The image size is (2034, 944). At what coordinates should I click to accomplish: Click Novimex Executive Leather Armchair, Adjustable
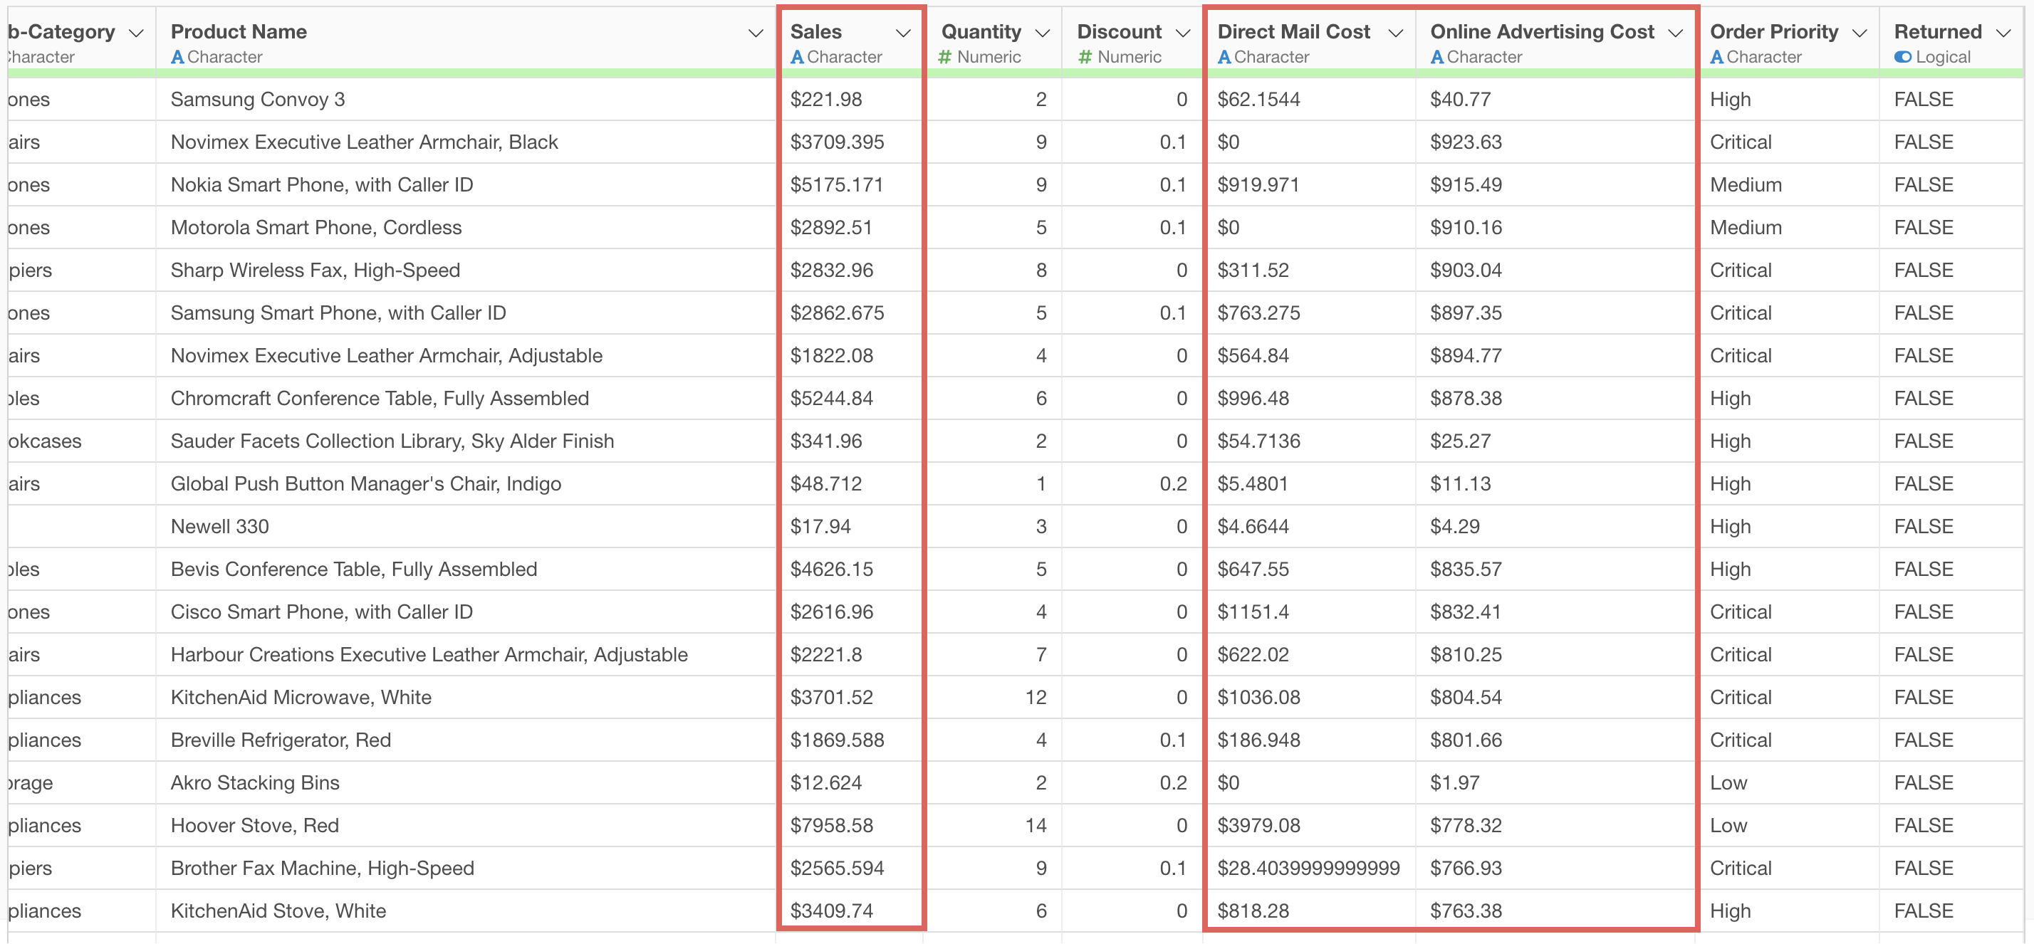tap(466, 355)
